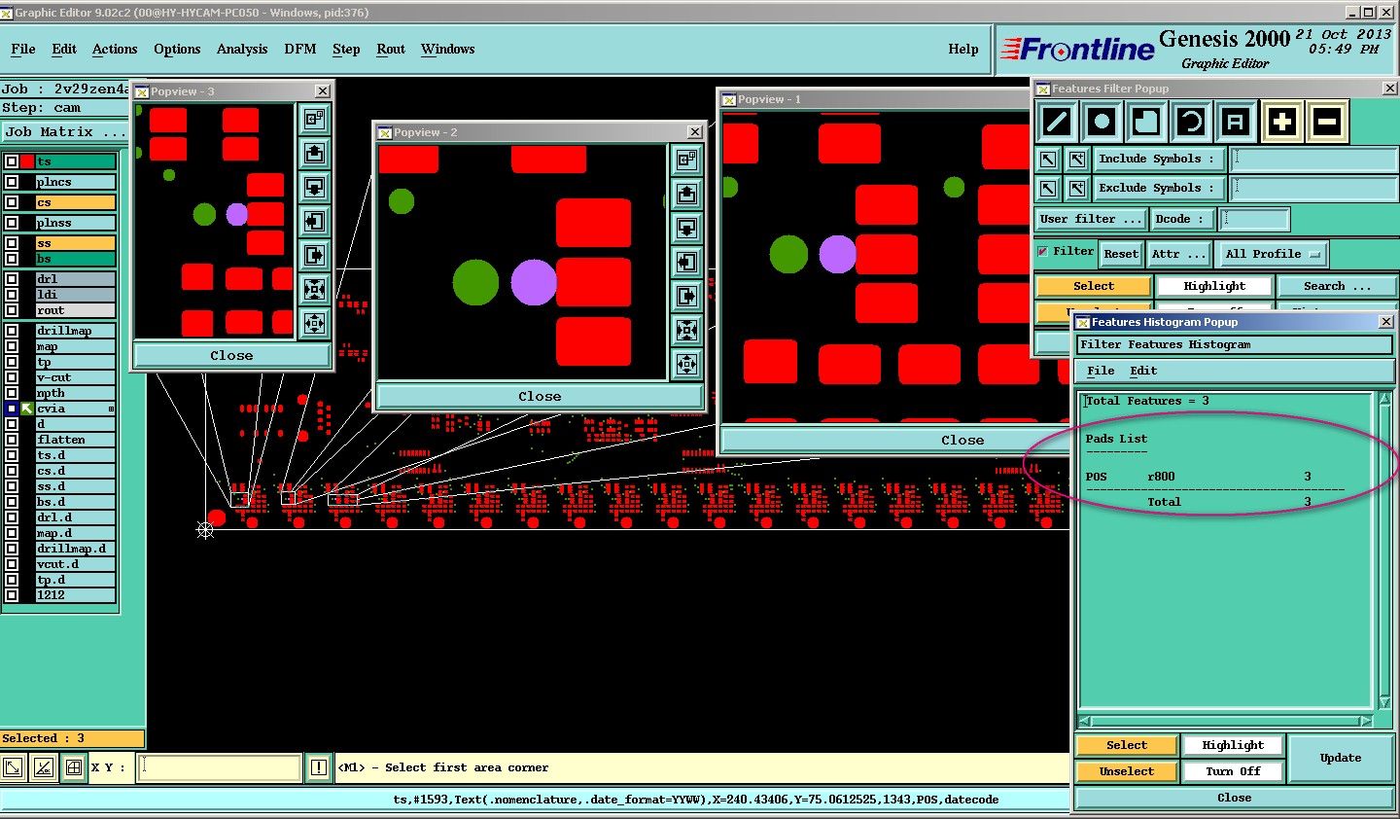Toggle checkbox for 1212 layer
This screenshot has height=819, width=1400.
12,595
